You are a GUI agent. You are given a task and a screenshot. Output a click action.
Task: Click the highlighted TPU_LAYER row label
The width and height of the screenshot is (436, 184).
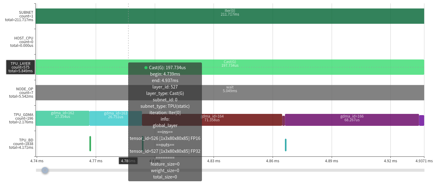[x=20, y=67]
